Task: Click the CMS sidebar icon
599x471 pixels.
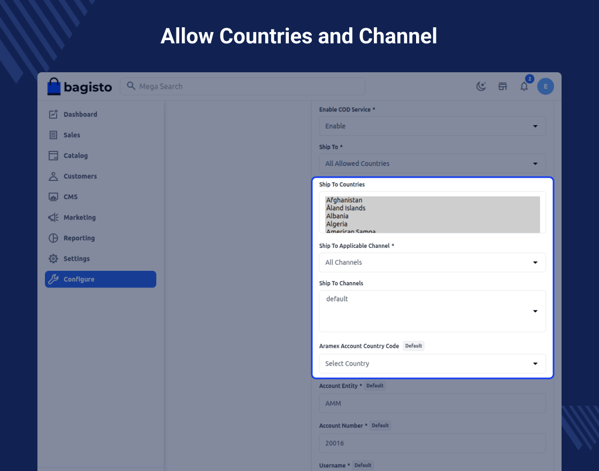Action: (53, 197)
